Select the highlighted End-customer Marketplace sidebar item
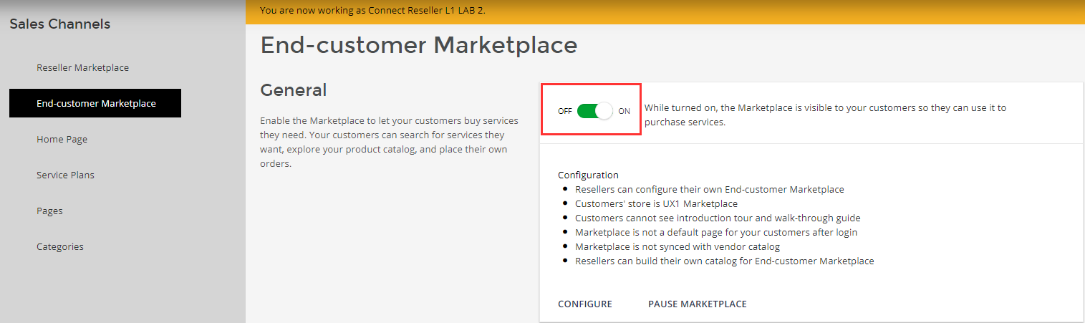Image resolution: width=1085 pixels, height=323 pixels. coord(95,103)
